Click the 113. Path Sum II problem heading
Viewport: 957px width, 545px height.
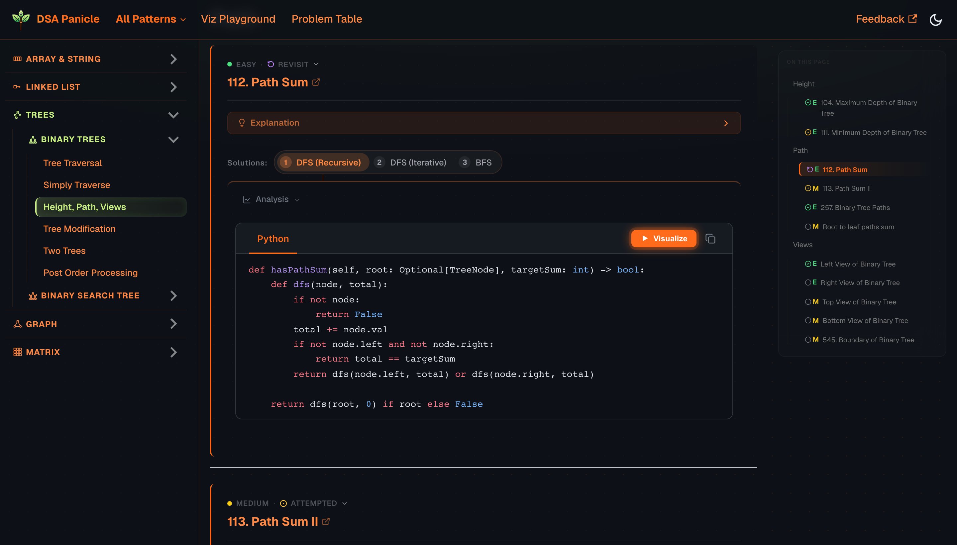[x=272, y=521]
